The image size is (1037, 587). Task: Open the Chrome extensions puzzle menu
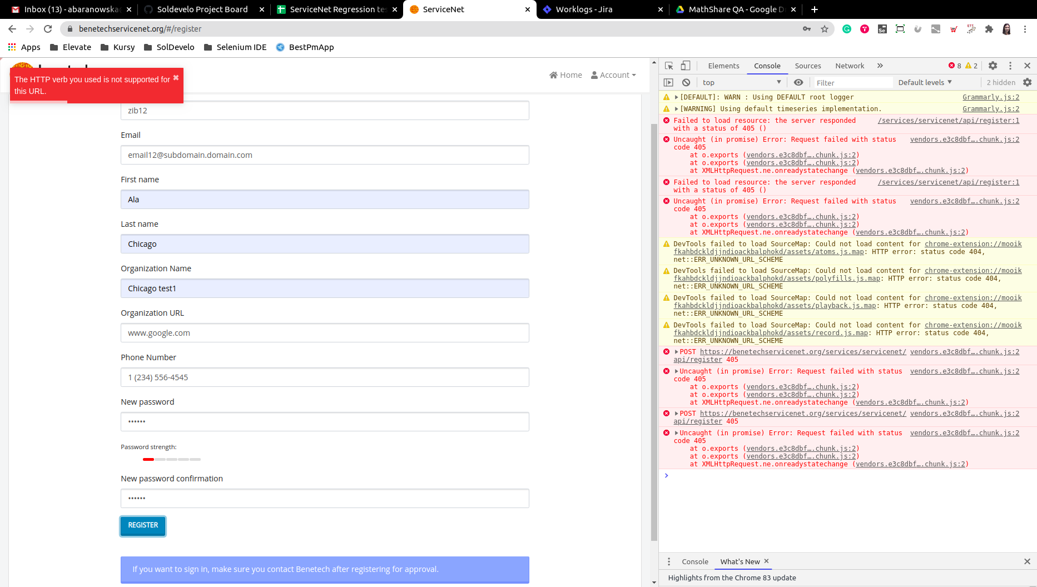989,29
